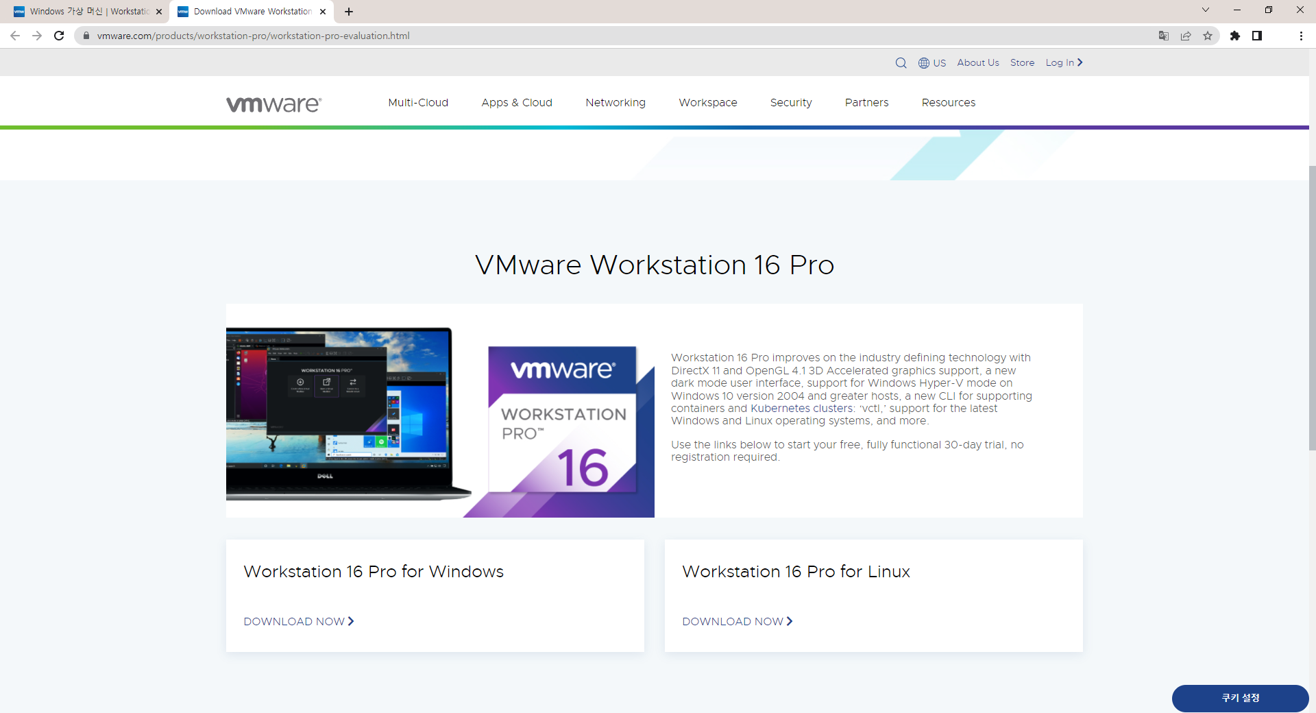Open Chrome three-dot menu

1301,36
